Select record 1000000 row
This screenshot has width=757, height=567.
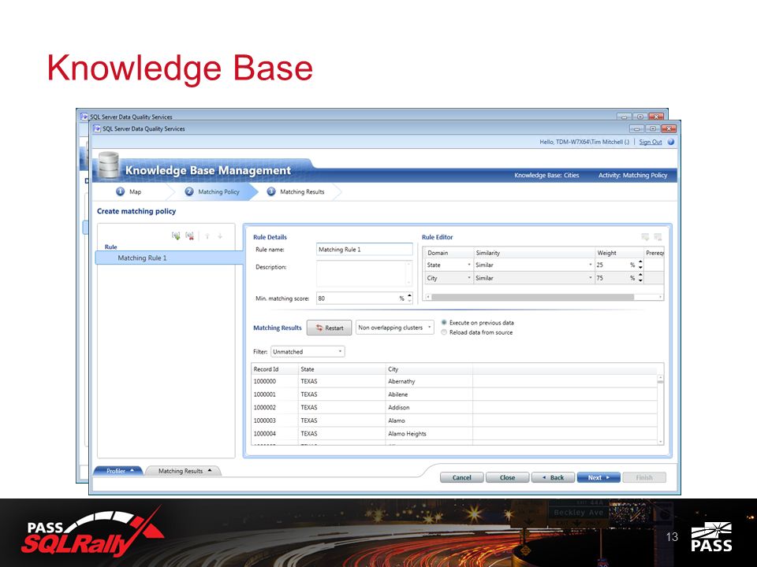point(454,381)
